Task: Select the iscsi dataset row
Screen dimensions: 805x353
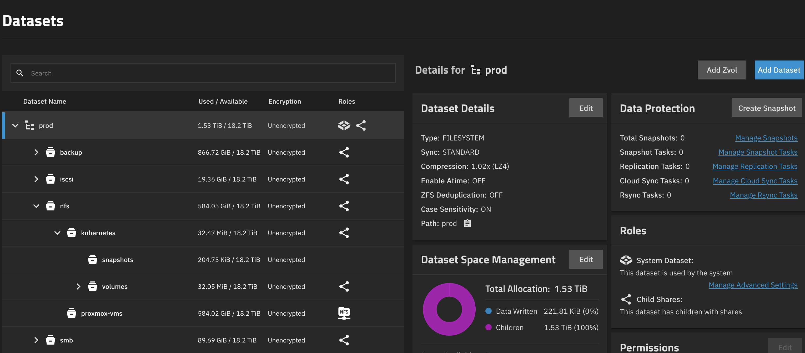Action: [x=67, y=179]
